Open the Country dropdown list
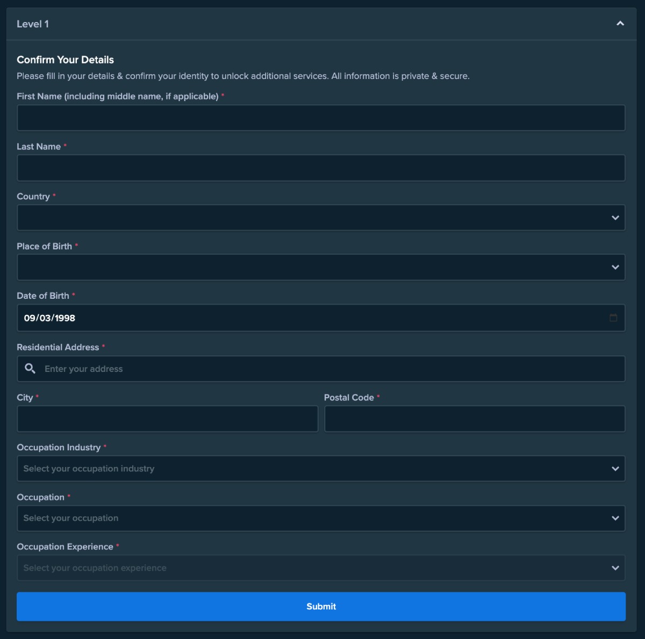The height and width of the screenshot is (639, 645). [312, 218]
